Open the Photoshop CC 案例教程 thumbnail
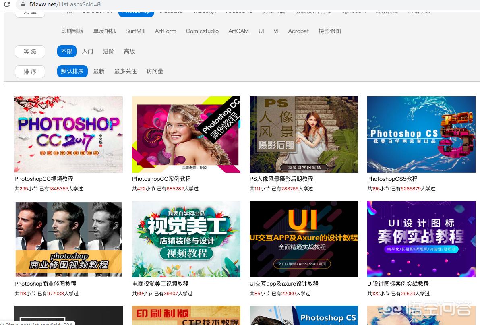Viewport: 480px width, 325px height. (x=186, y=135)
